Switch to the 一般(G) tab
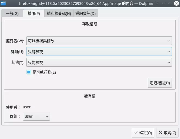The height and width of the screenshot is (139, 180). point(12,14)
